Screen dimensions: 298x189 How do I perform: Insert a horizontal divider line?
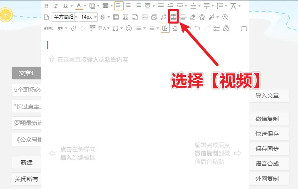(x=183, y=17)
